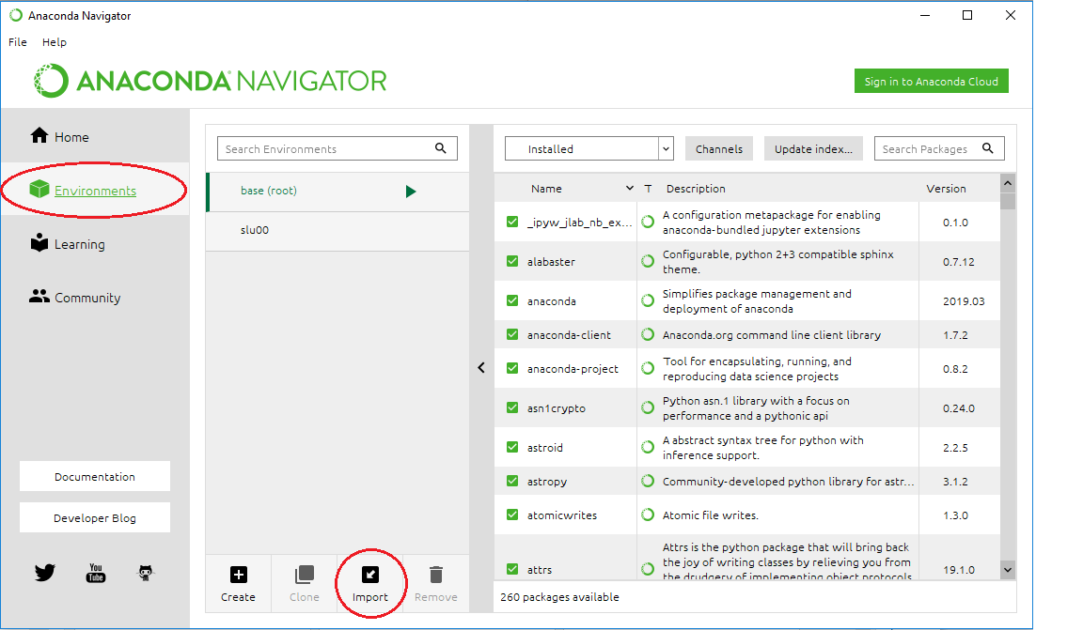Image resolution: width=1083 pixels, height=630 pixels.
Task: Click the Anaconda Navigator logo
Action: coord(211,81)
